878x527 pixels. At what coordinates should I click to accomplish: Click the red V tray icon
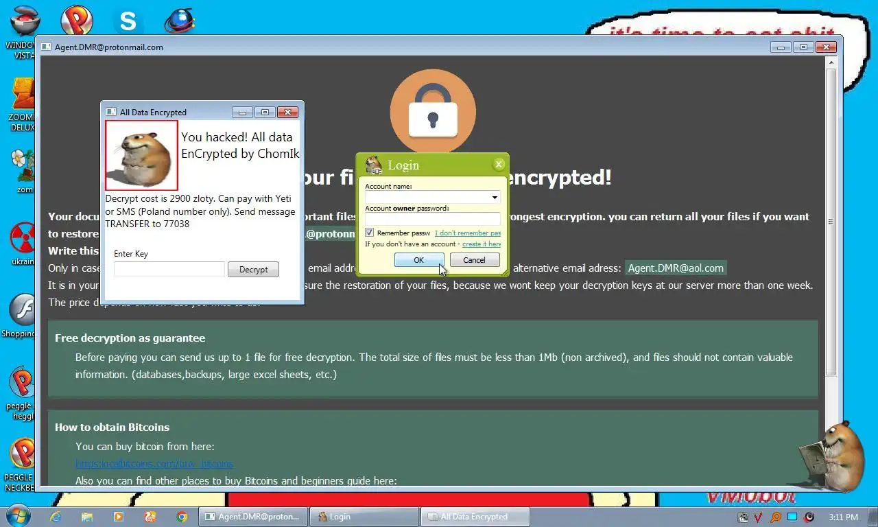coord(759,517)
